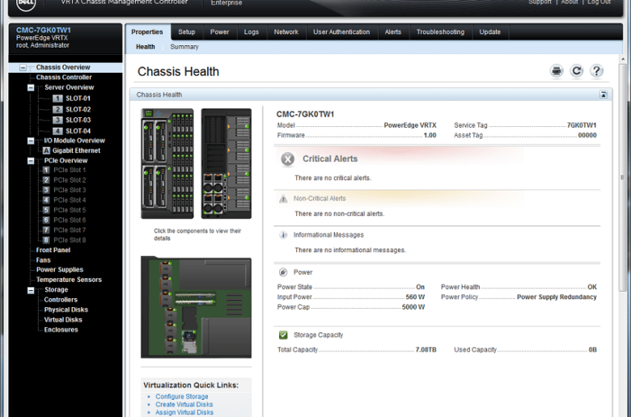Click the Critical Alerts X icon
Viewport: 631px width, 417px height.
click(288, 159)
